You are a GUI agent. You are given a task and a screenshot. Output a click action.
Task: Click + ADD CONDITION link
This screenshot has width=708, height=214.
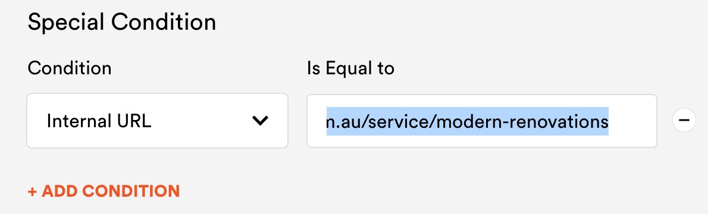coord(104,191)
